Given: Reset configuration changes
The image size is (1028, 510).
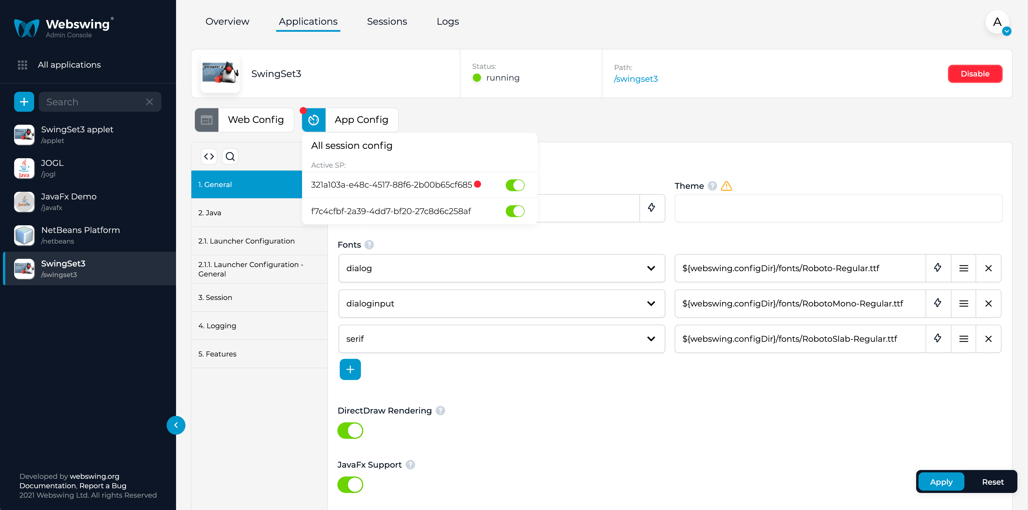Looking at the screenshot, I should [993, 482].
